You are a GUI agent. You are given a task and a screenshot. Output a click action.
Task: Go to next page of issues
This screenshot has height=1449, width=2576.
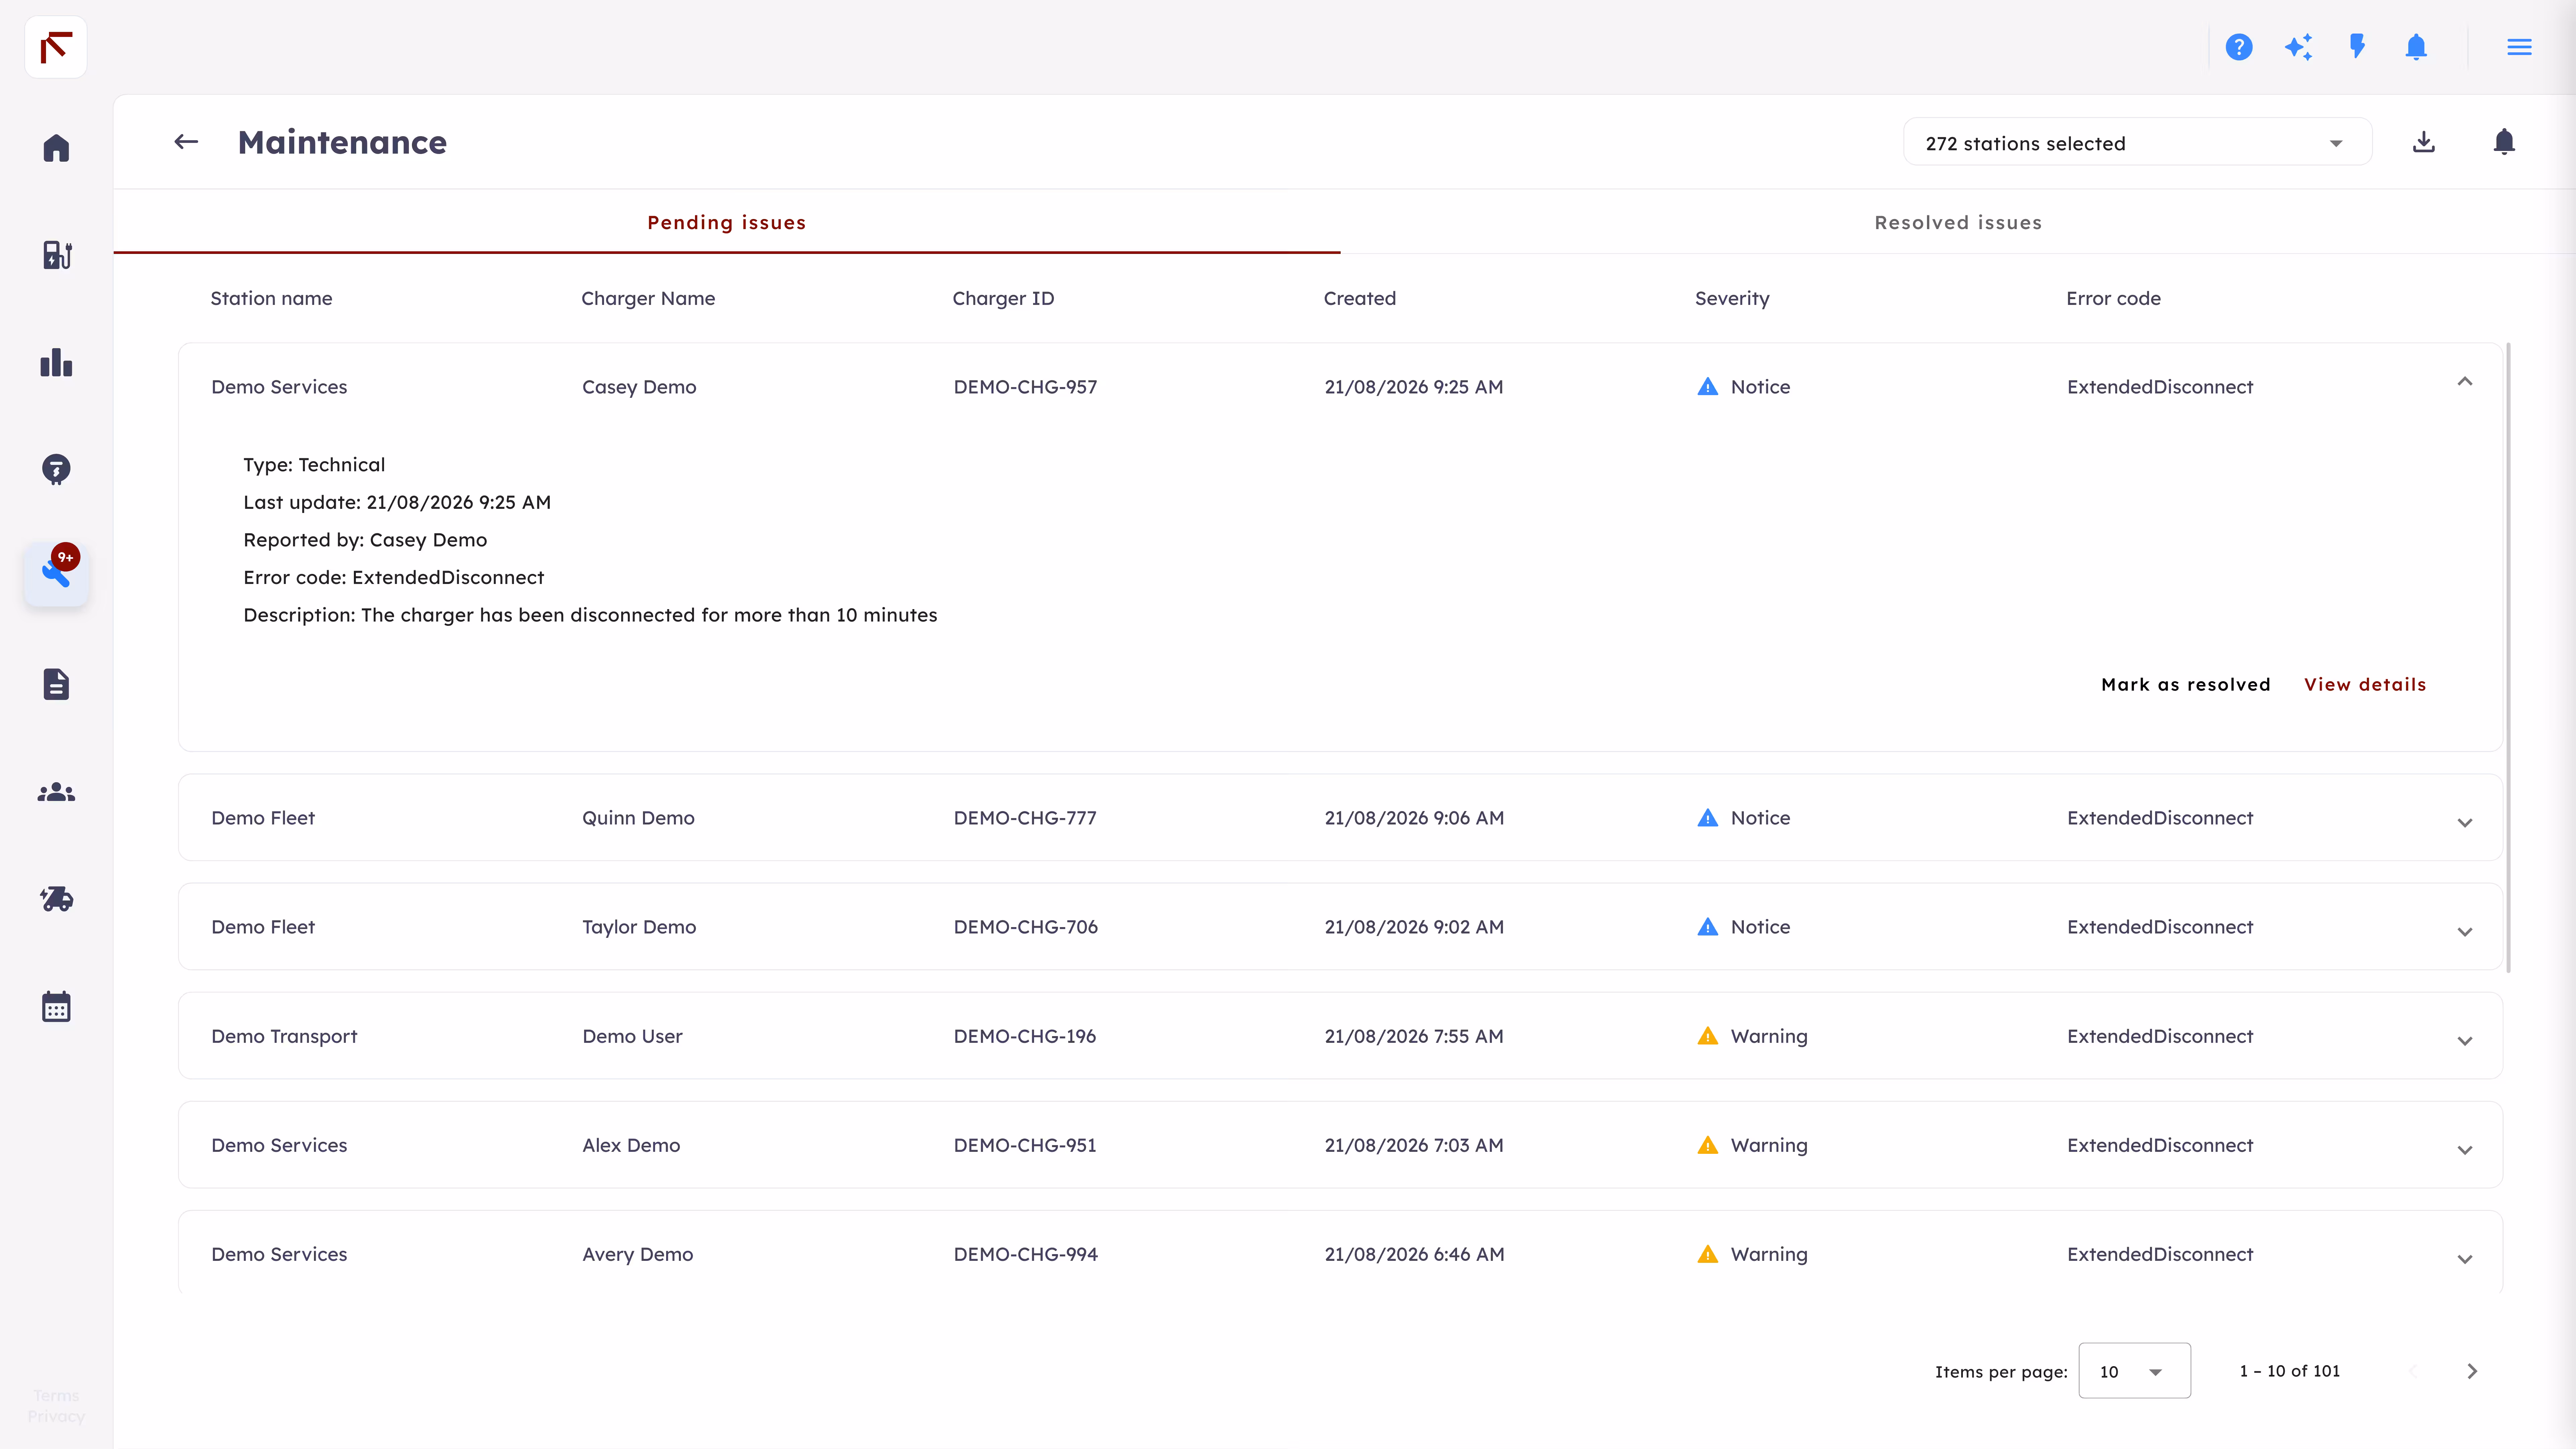click(2472, 1371)
